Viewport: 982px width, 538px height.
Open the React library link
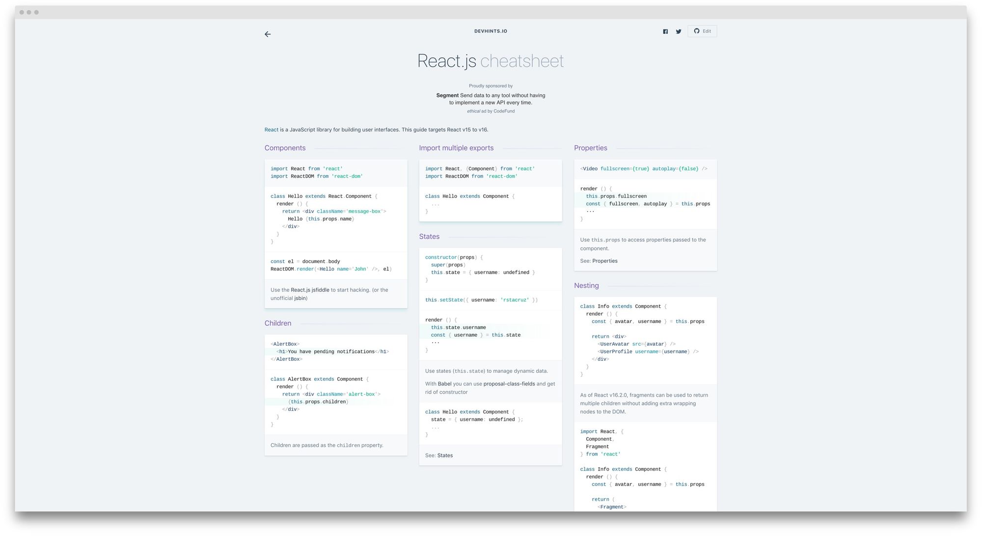pyautogui.click(x=270, y=129)
